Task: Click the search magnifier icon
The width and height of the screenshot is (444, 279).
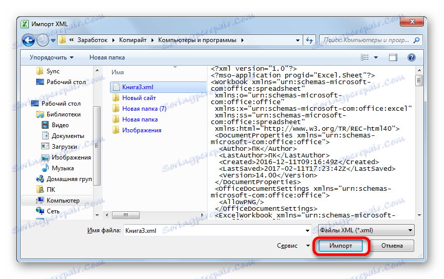Action: click(417, 40)
